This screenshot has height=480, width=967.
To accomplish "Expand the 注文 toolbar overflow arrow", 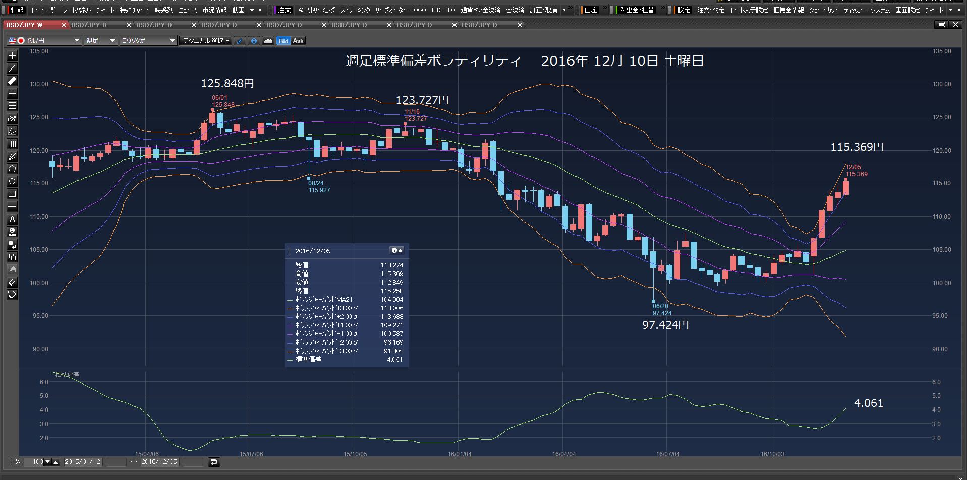I will (x=564, y=10).
